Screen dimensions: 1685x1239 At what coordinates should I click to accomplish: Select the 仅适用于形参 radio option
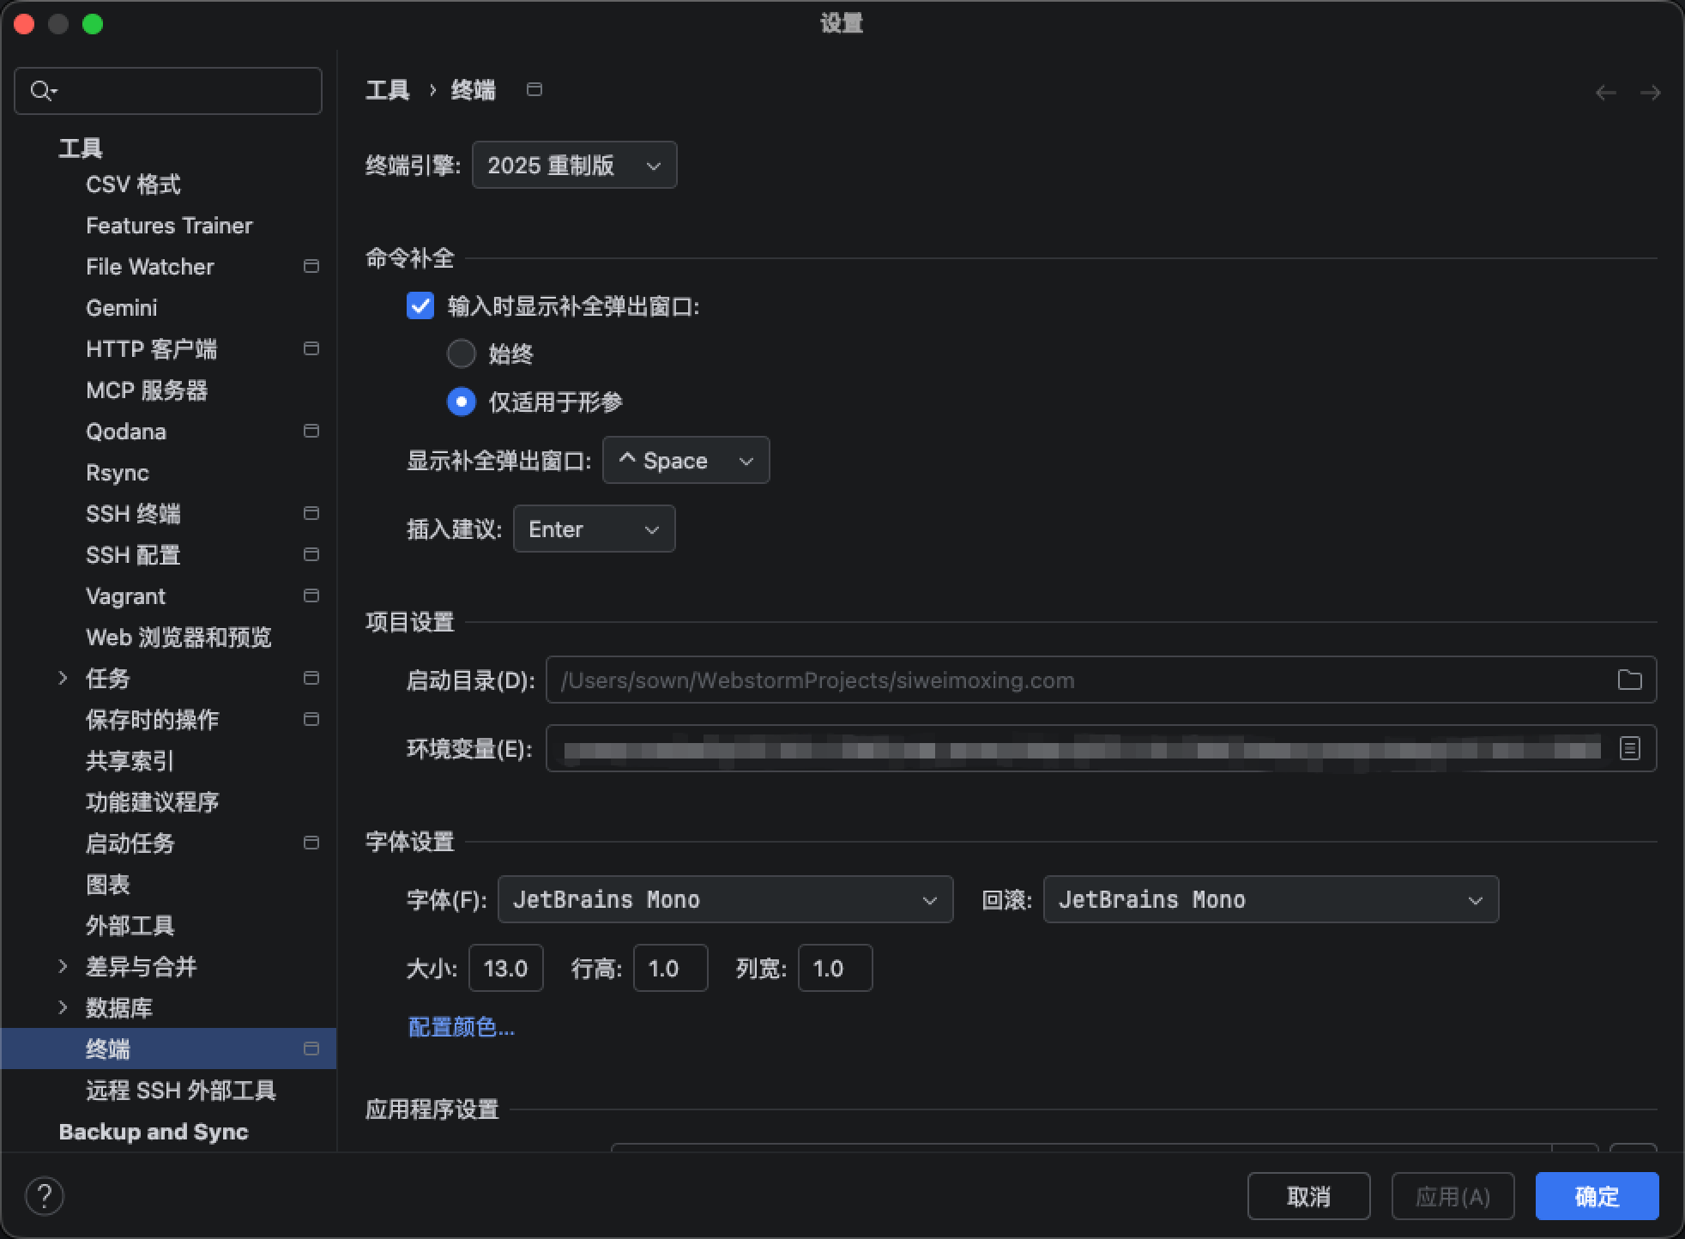click(x=462, y=402)
